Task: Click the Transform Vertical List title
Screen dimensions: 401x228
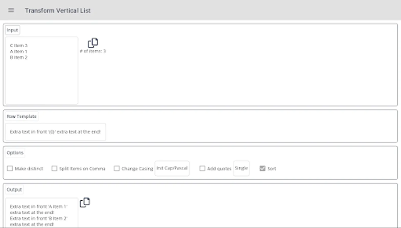Action: click(x=58, y=10)
